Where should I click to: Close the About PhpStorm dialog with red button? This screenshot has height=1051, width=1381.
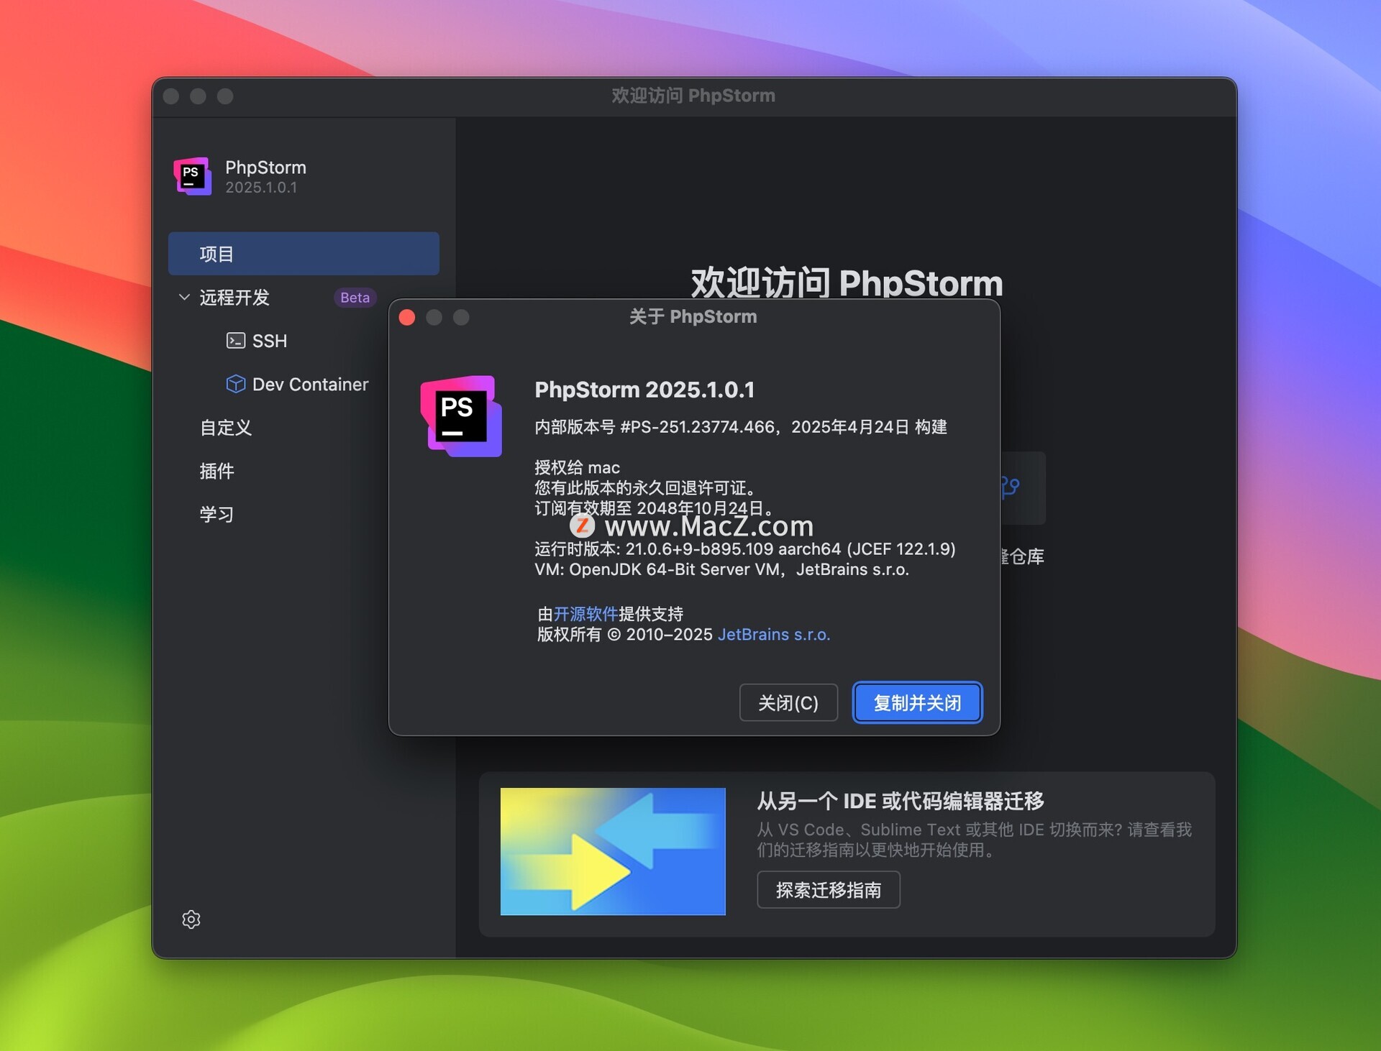407,317
